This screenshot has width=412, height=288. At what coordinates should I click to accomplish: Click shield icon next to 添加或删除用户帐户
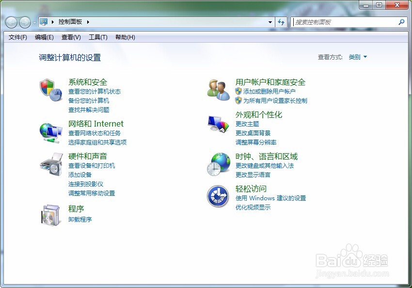pos(238,91)
